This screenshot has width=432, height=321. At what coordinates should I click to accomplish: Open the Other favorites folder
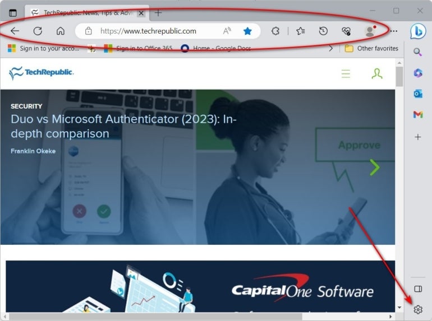pos(371,48)
